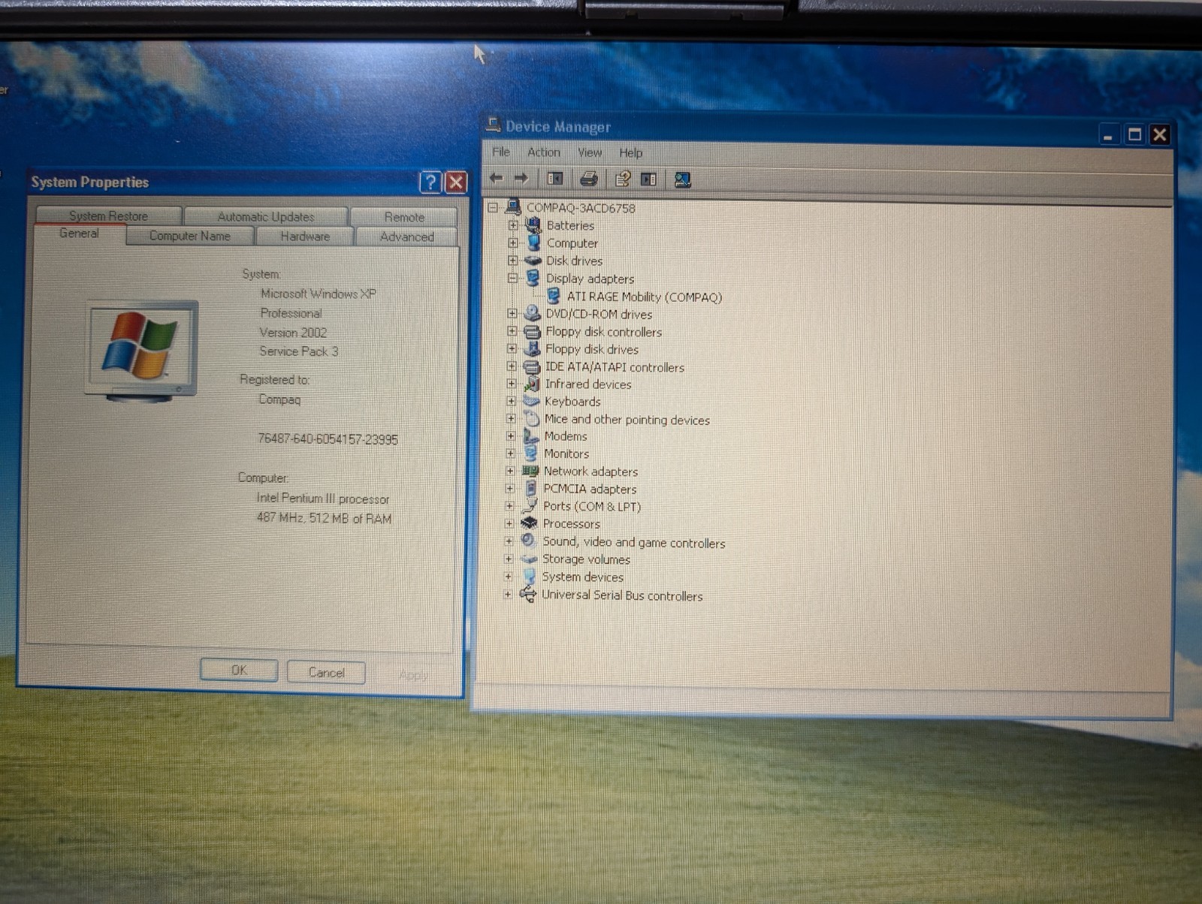
Task: Expand the DVD/CD-ROM drives node
Action: tap(512, 313)
